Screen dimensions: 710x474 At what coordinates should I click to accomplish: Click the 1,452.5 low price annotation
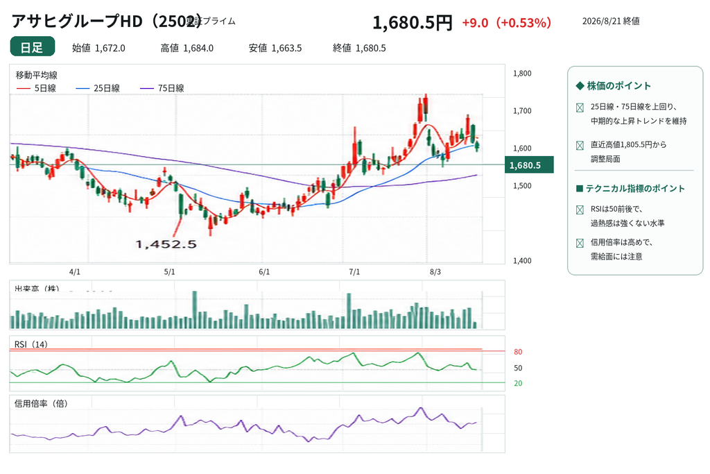click(x=166, y=244)
